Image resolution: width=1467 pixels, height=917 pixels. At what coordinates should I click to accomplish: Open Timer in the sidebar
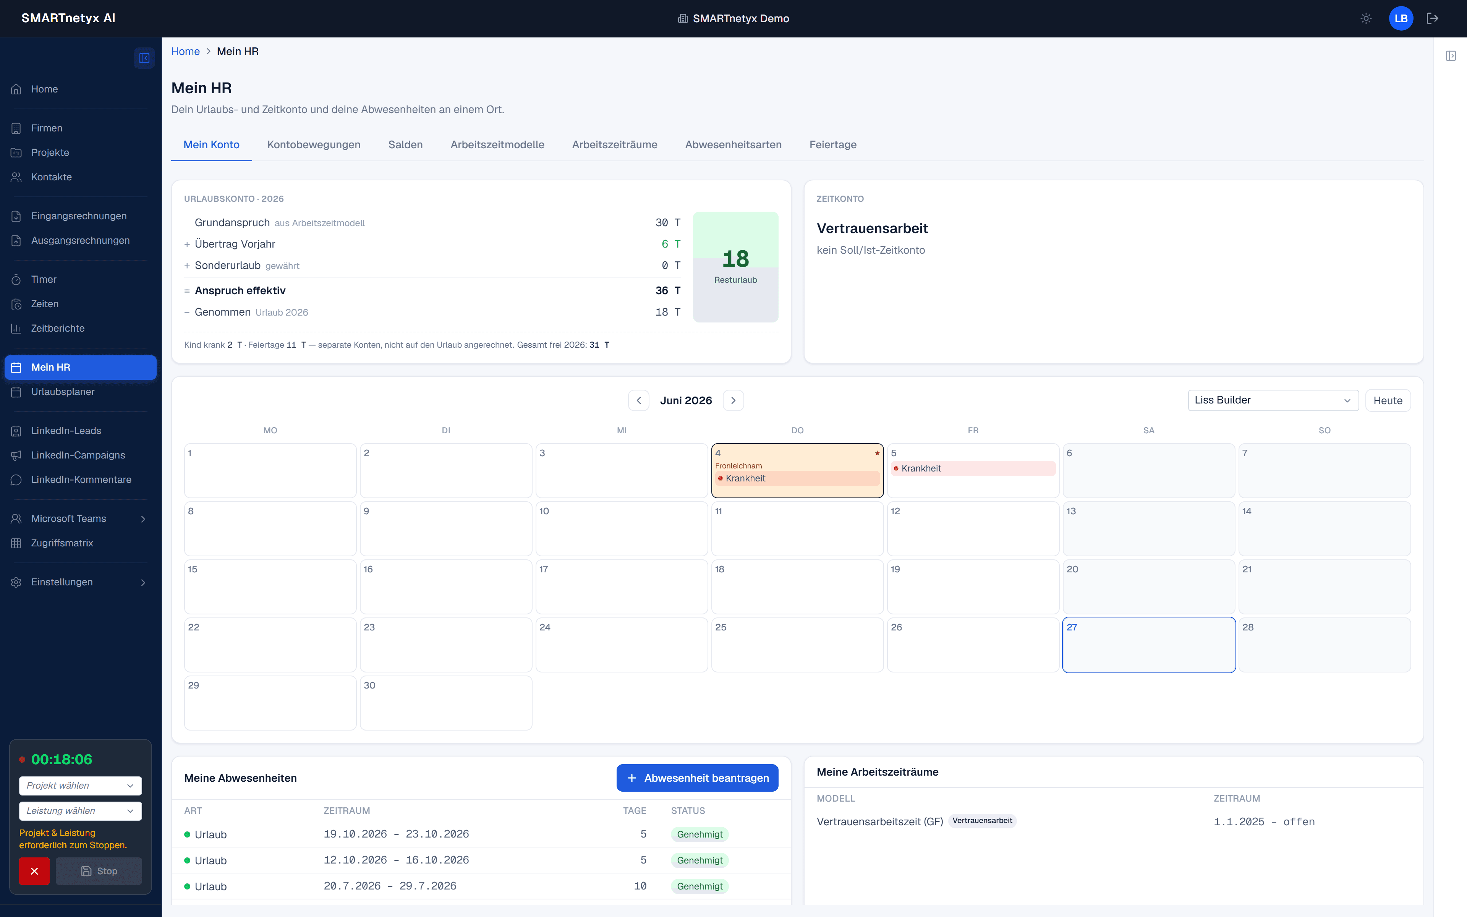point(80,280)
